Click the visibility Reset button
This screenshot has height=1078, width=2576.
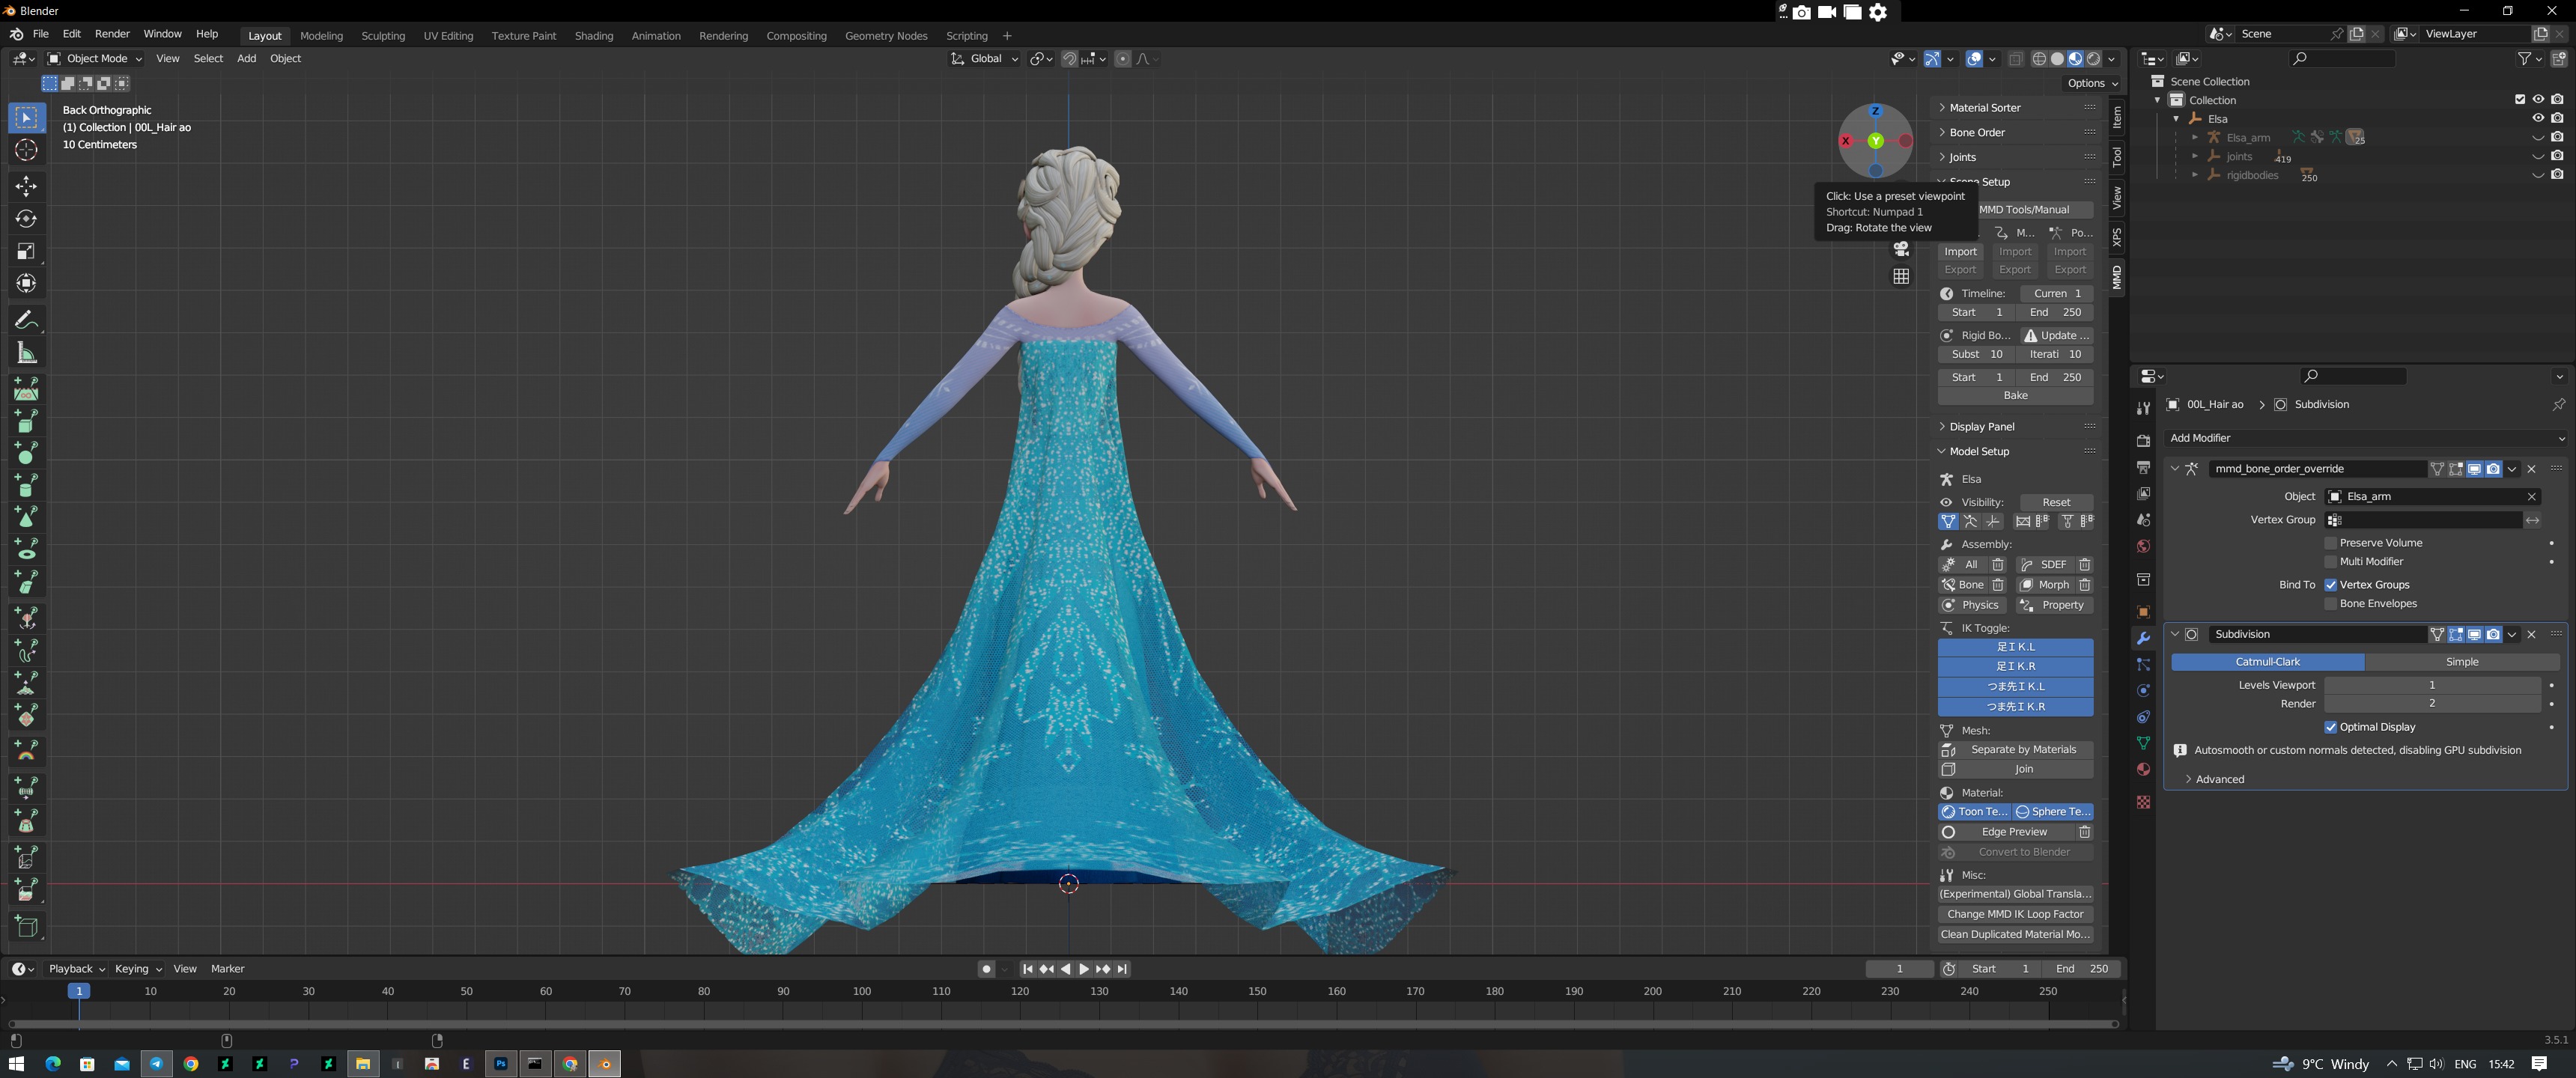click(2056, 503)
